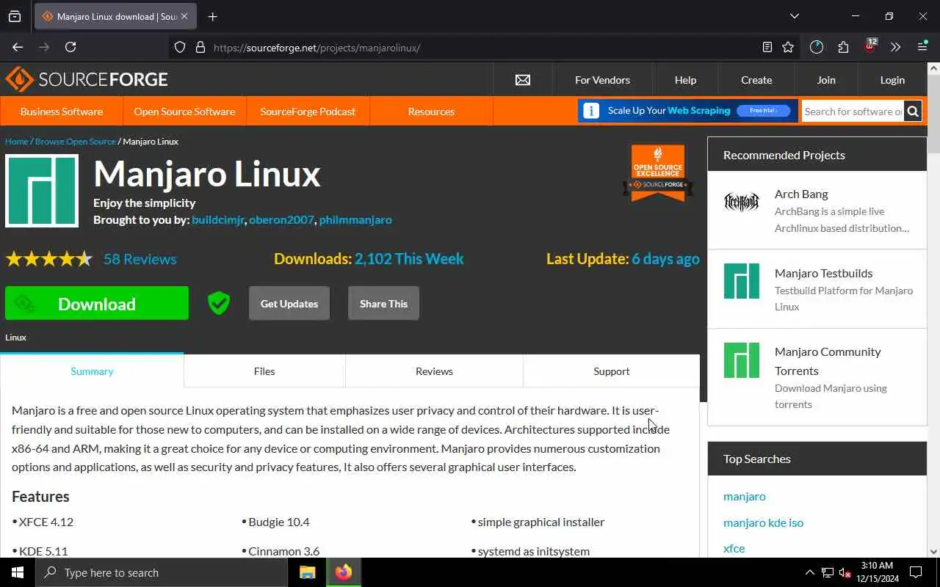940x587 pixels.
Task: Click the SourceForge logo
Action: pos(87,79)
